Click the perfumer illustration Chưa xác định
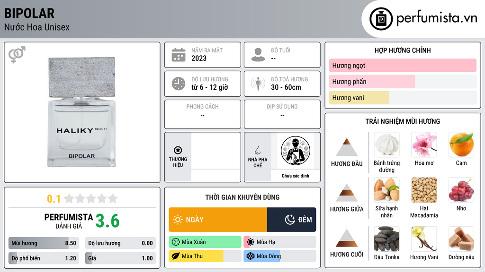This screenshot has height=272, width=485. tap(296, 151)
